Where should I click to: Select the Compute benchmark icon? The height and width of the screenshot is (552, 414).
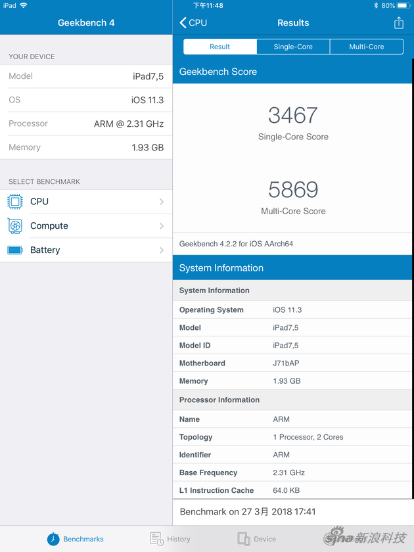pyautogui.click(x=15, y=226)
